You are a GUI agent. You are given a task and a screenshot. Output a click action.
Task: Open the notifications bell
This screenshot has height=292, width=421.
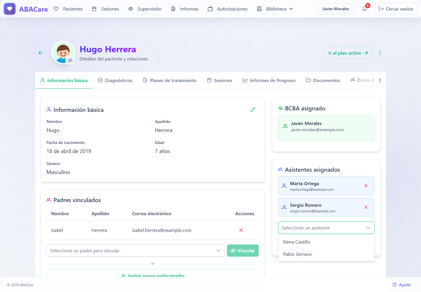[x=365, y=9]
